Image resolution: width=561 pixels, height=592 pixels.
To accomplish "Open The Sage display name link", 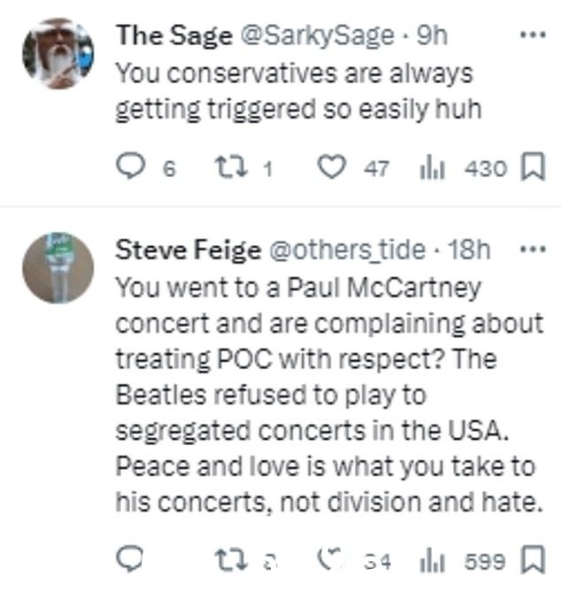I will (x=174, y=35).
